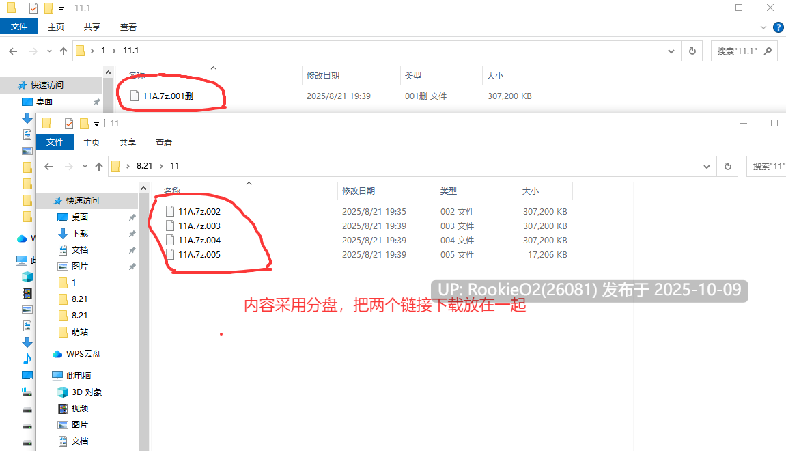This screenshot has height=451, width=786.
Task: Click the help question mark icon
Action: pos(778,27)
